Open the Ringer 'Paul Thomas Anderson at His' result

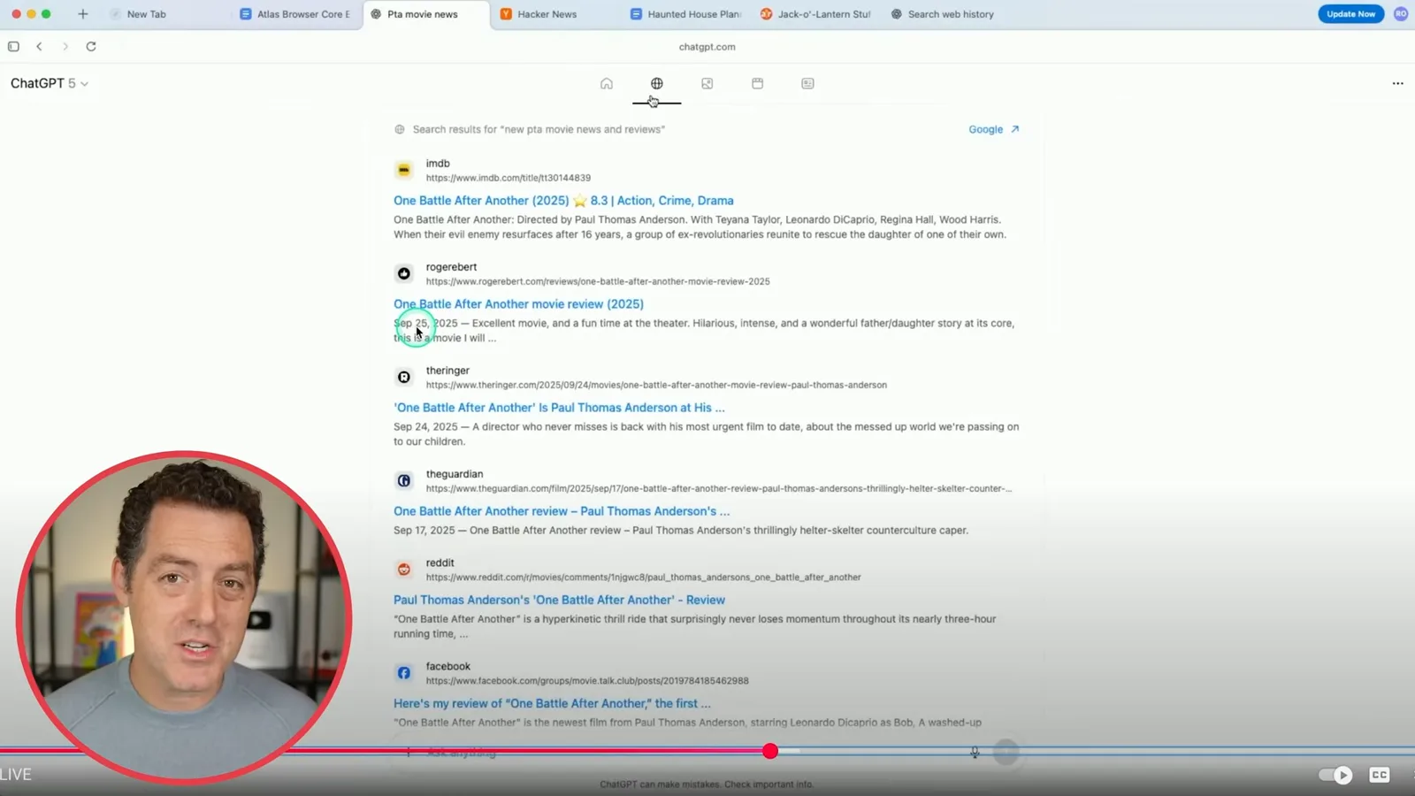coord(559,408)
